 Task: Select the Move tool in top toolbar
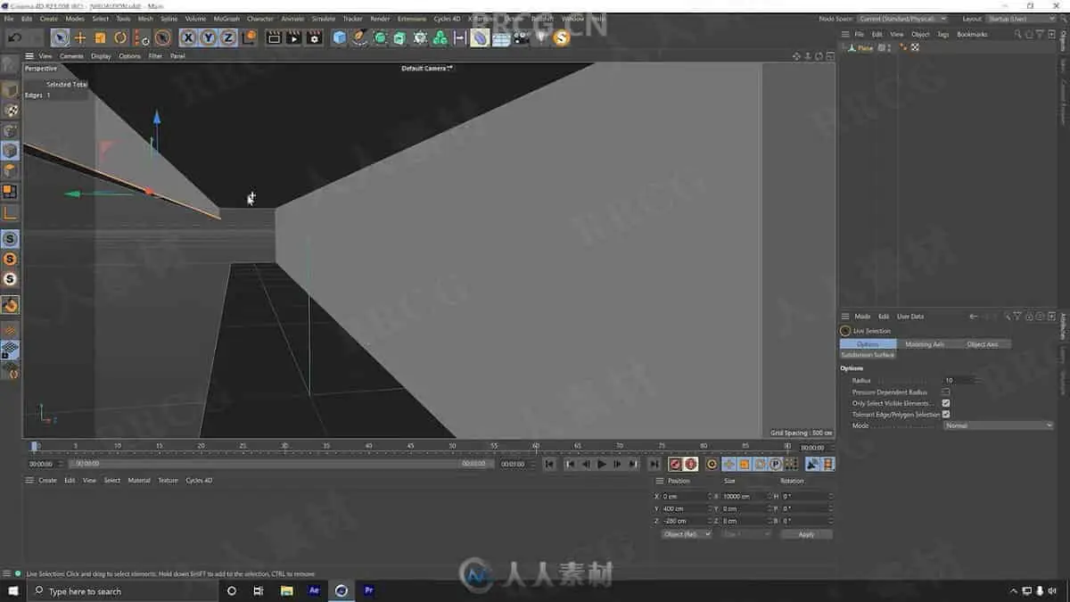pos(80,37)
